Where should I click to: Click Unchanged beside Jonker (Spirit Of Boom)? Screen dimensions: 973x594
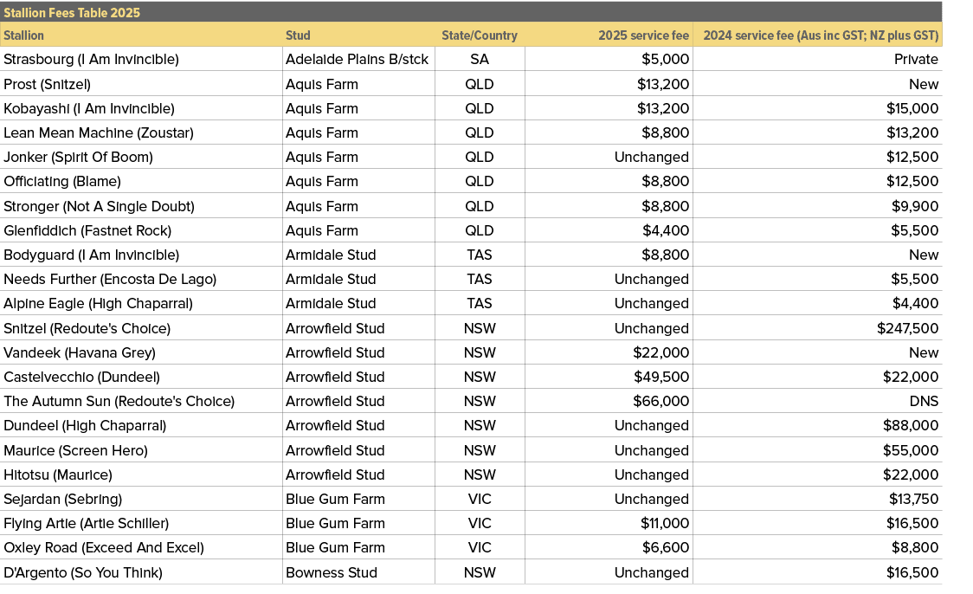(x=650, y=157)
